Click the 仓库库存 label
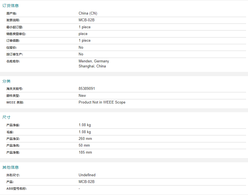This screenshot has height=195, width=248. pyautogui.click(x=13, y=62)
